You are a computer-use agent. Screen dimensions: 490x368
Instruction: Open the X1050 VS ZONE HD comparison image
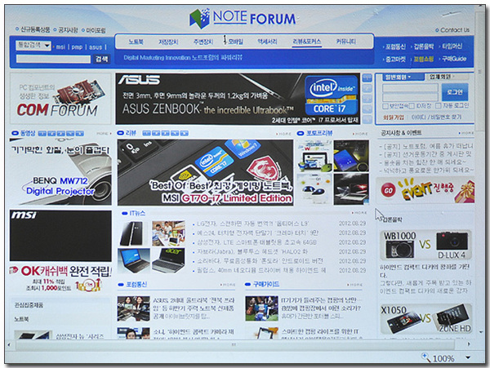tap(425, 319)
